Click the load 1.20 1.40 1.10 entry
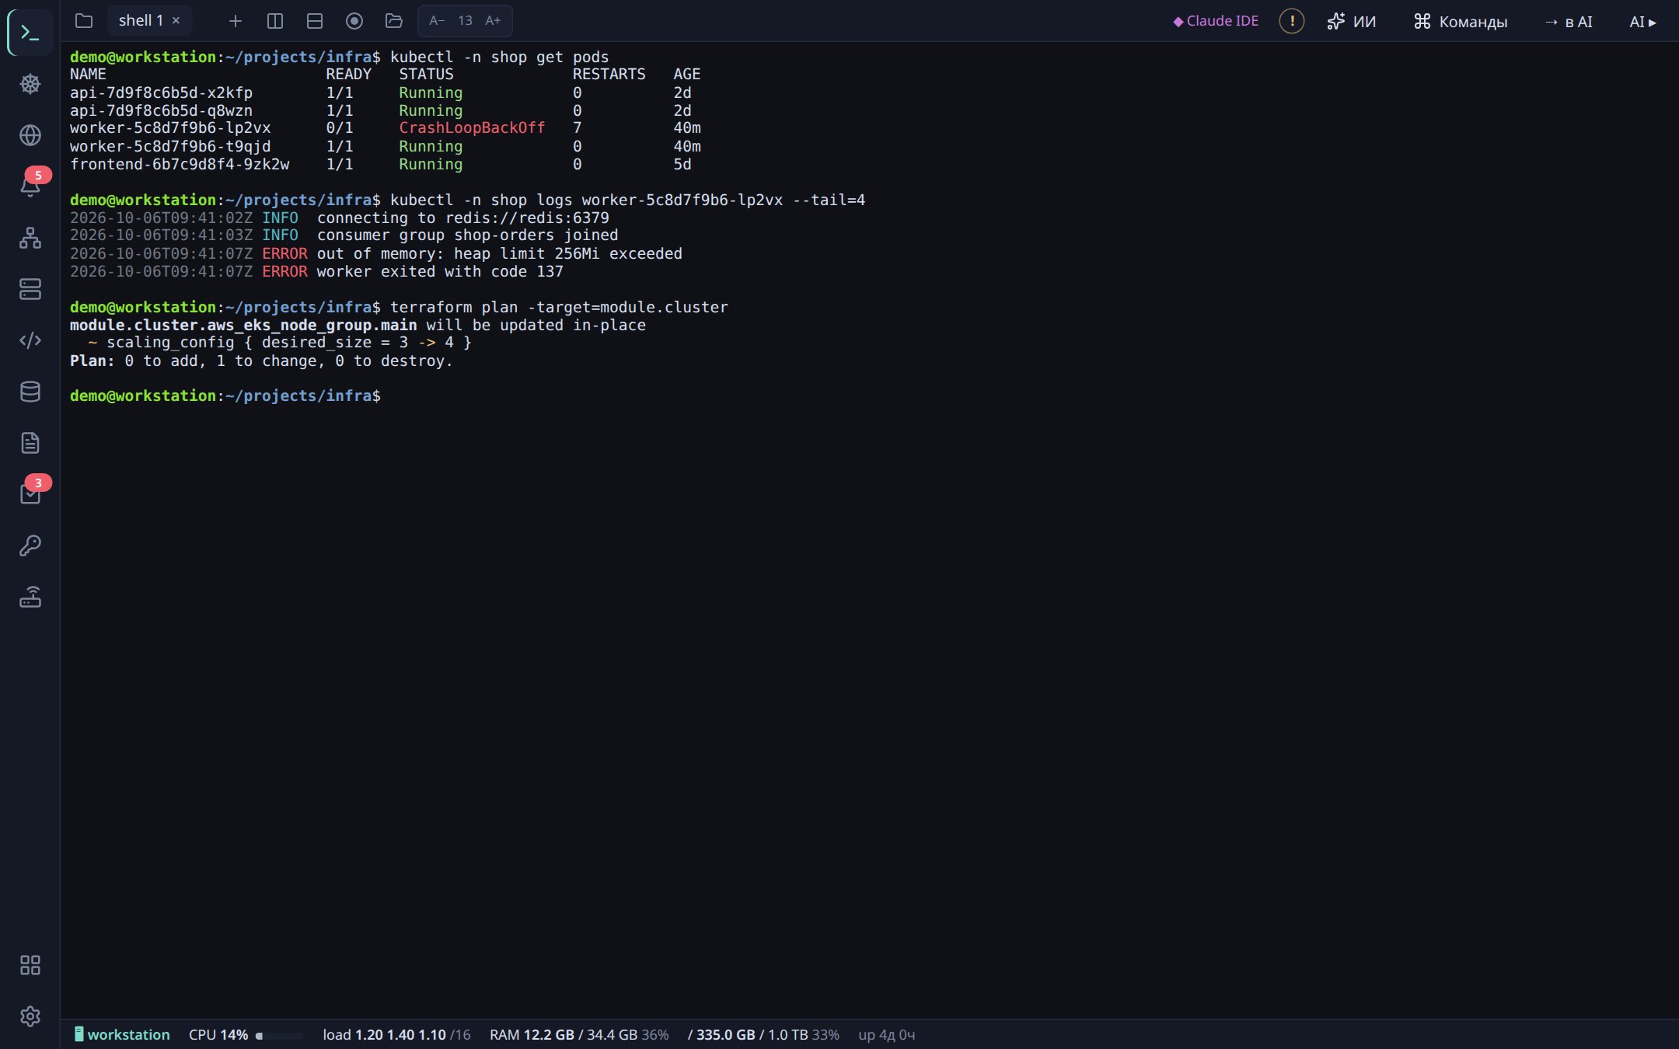 click(396, 1035)
